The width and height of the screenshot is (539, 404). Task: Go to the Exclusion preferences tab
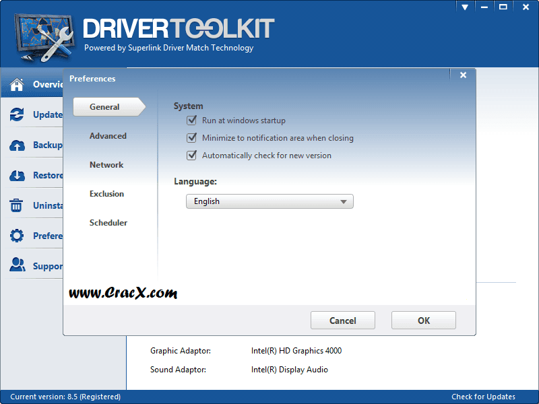106,194
